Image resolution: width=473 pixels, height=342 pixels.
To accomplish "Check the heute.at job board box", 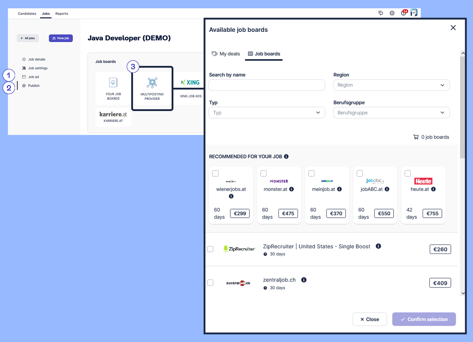I will tap(408, 173).
